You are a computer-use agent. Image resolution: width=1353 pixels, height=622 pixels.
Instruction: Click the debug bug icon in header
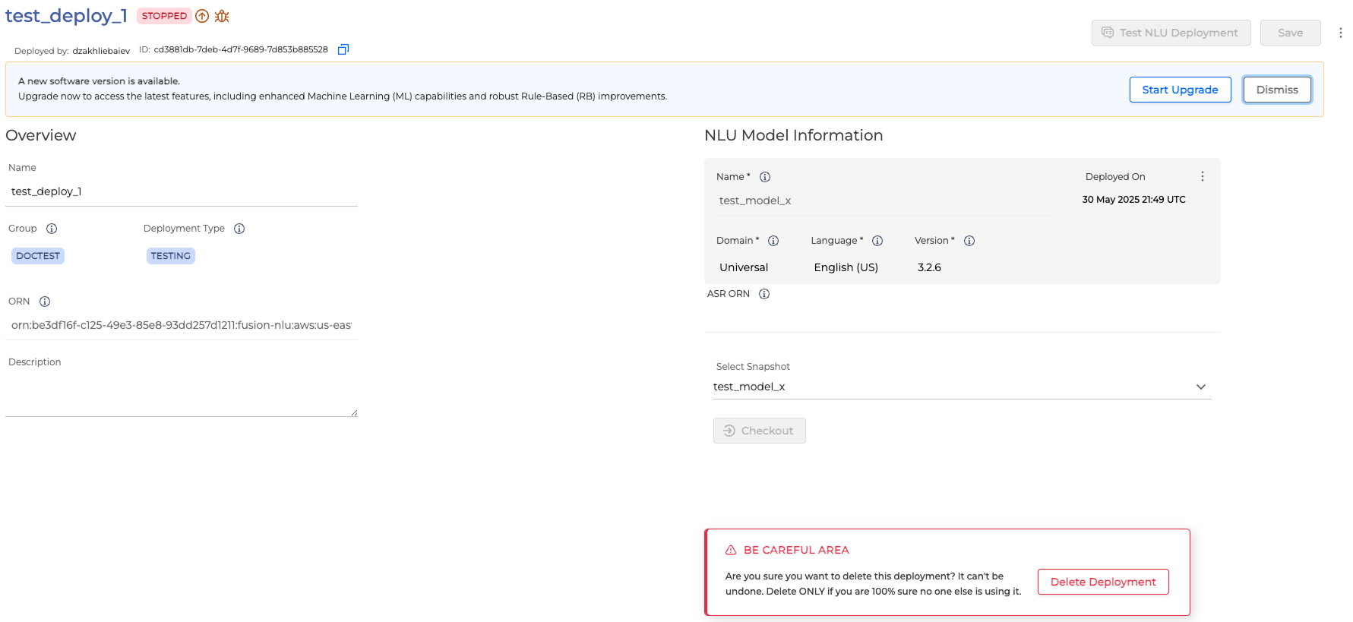point(222,16)
